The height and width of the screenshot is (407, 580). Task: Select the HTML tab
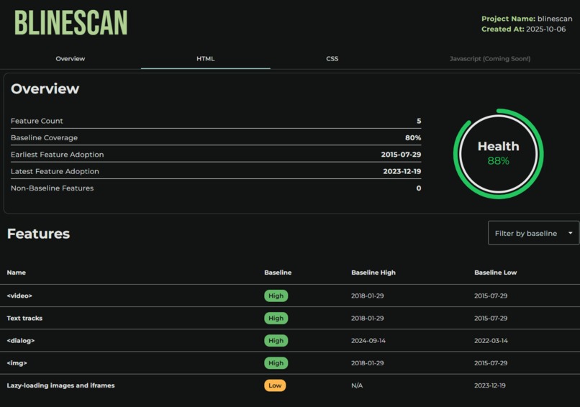[205, 58]
